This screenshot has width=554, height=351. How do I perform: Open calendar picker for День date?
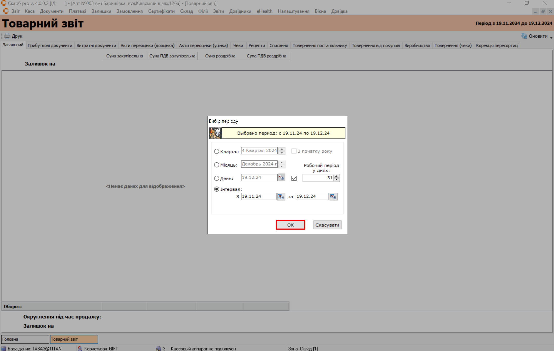click(281, 178)
